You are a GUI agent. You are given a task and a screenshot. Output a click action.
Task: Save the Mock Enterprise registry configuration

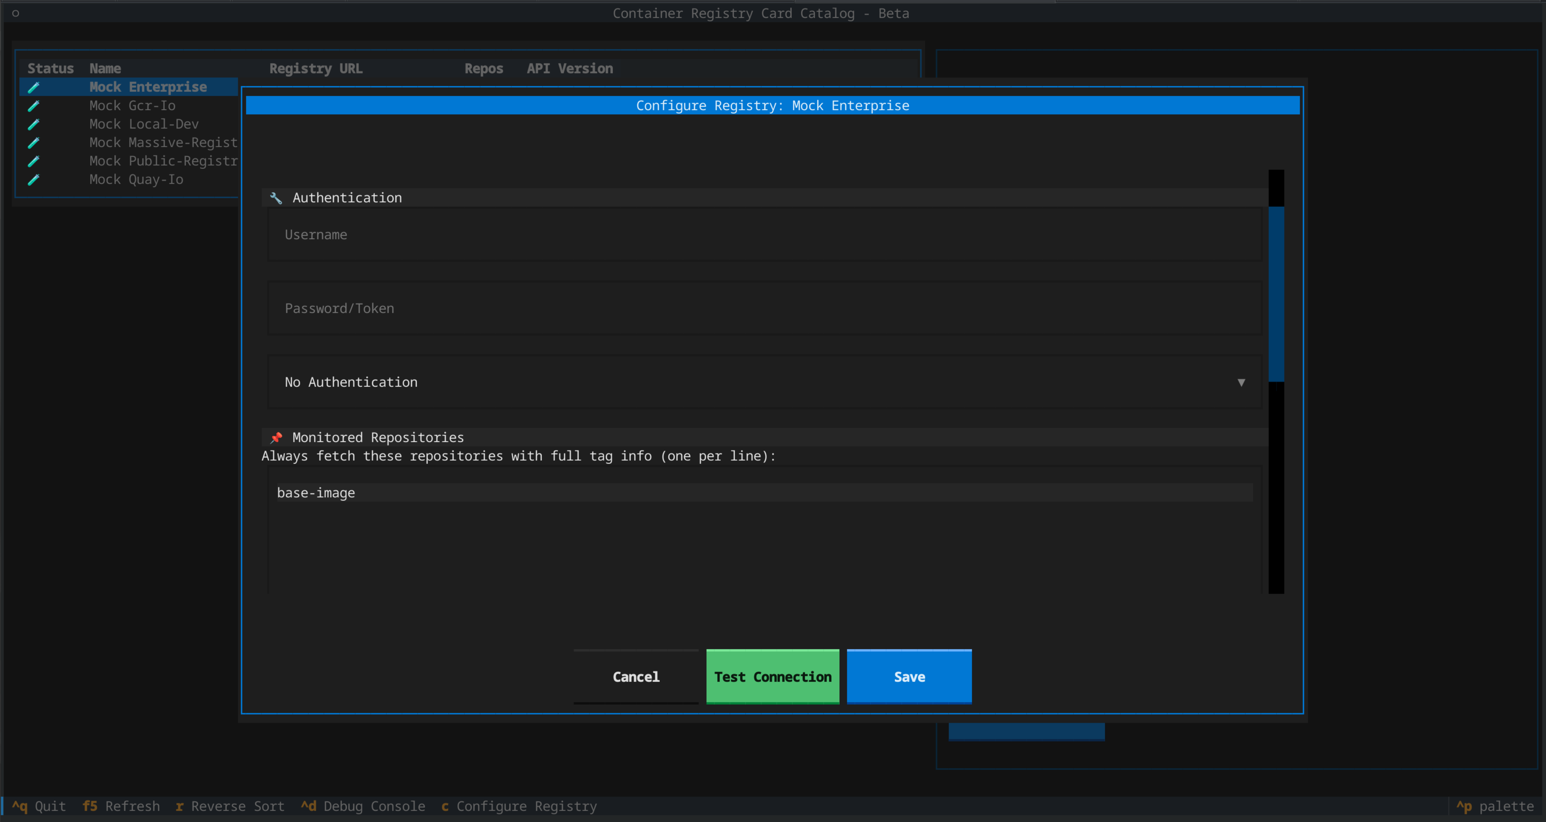click(908, 676)
